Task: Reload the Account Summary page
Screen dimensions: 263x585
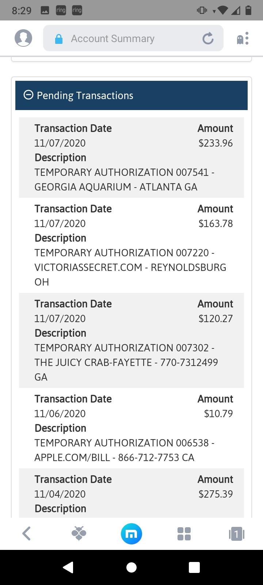Action: coord(207,38)
